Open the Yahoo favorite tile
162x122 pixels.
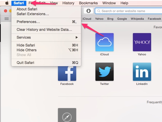point(142,42)
